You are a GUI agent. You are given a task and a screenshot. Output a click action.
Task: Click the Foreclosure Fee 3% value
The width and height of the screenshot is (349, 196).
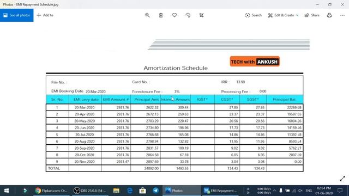coord(177,91)
